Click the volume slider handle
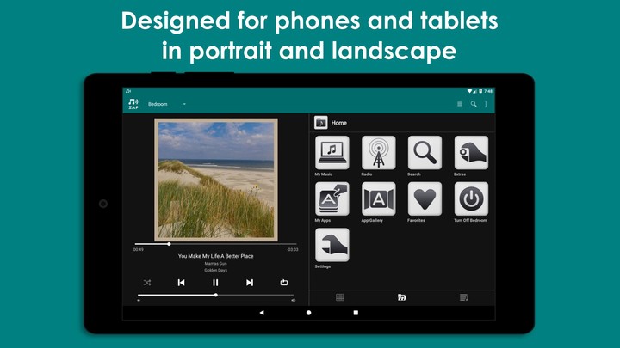The height and width of the screenshot is (348, 620). click(x=215, y=295)
